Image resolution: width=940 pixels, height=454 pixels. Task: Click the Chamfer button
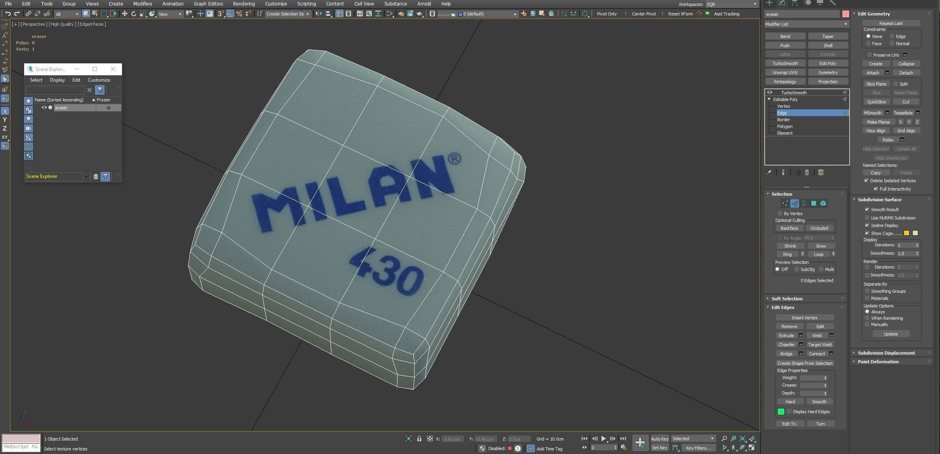pos(786,344)
